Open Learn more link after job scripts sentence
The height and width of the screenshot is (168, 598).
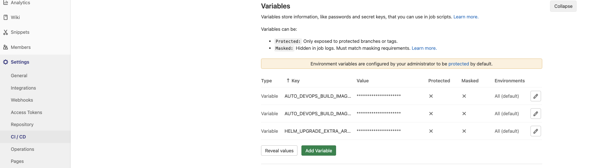[x=466, y=17]
